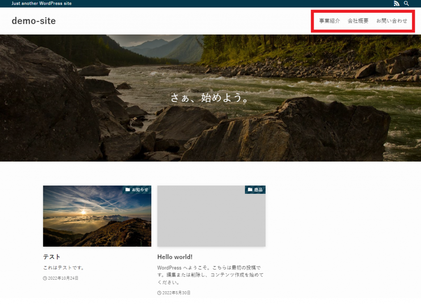Viewport: 421px width, 304px height.
Task: Click the folder icon beside 商品
Action: coord(250,190)
